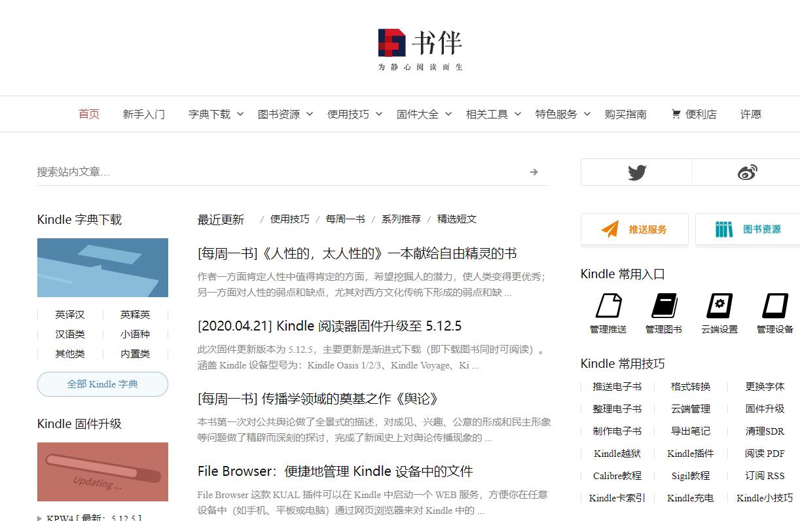Expand the 字典下载 dropdown chevron

point(240,114)
